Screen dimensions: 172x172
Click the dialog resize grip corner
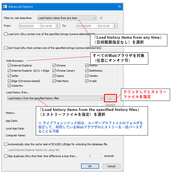click(x=122, y=170)
